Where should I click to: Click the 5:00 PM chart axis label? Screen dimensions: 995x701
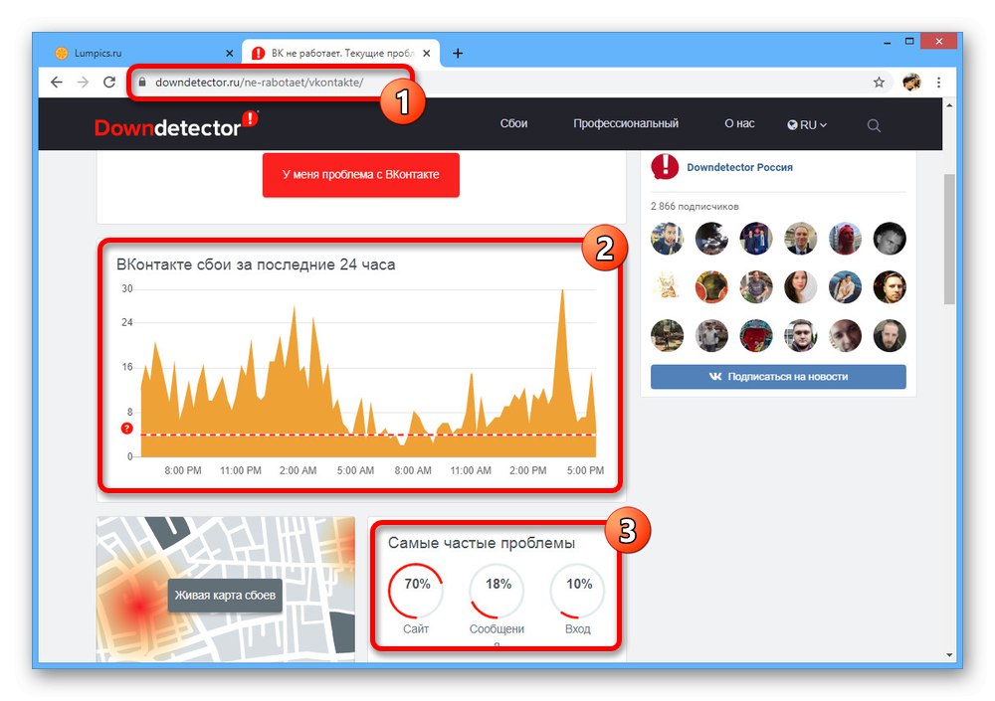pyautogui.click(x=585, y=470)
